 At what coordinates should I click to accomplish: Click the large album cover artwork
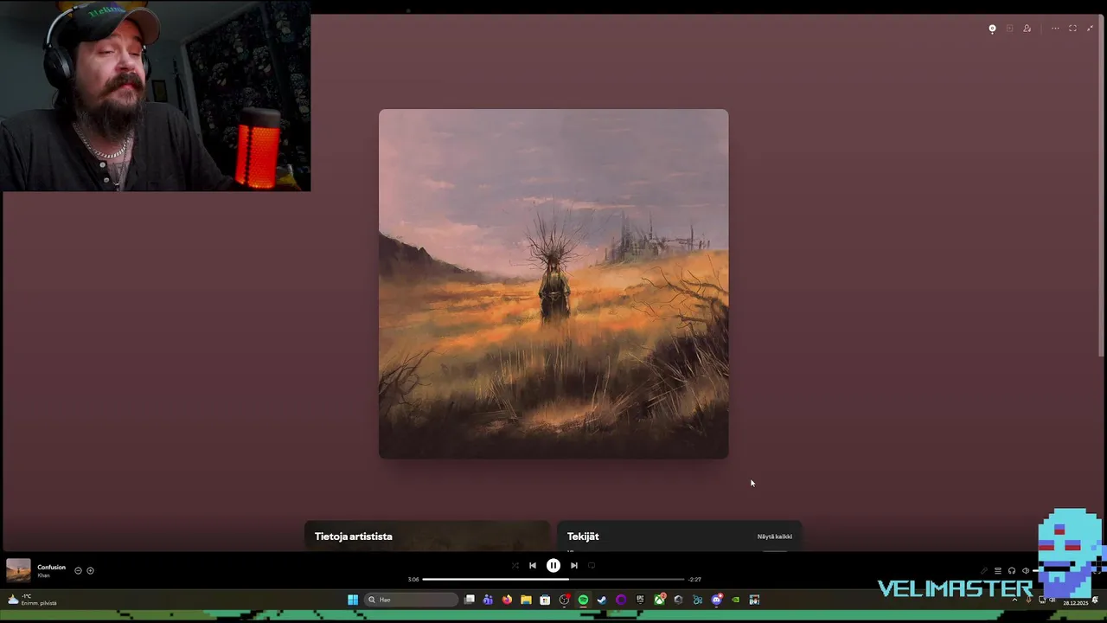[553, 284]
